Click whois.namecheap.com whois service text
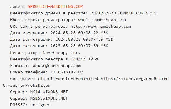Image resolution: width=171 pixels, height=109 pixels. point(102,20)
